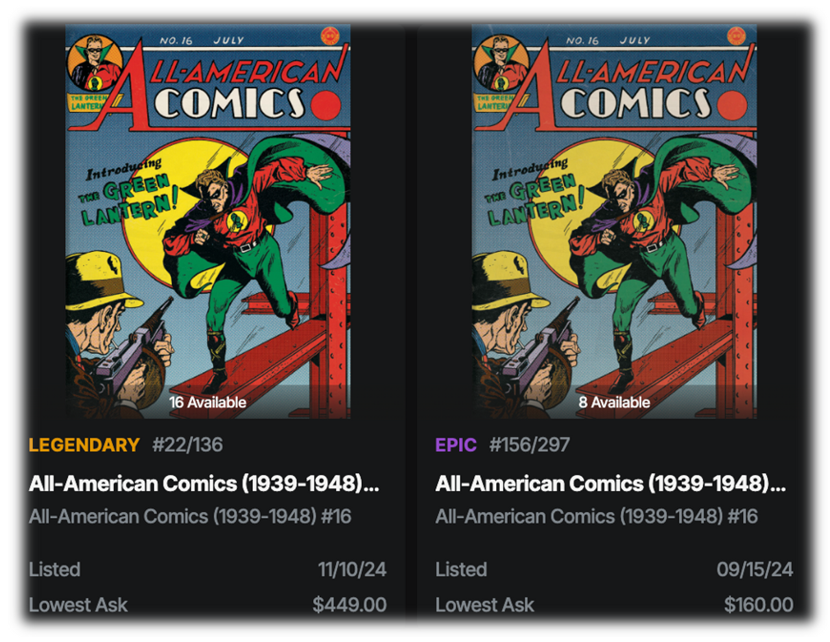Click the 11/10/24 listed date

[x=352, y=569]
